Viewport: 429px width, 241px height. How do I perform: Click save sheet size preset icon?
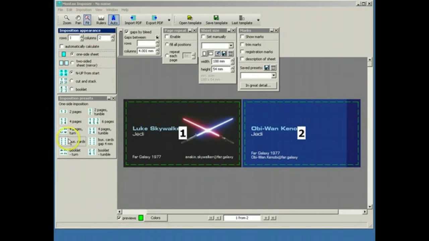coord(224,54)
